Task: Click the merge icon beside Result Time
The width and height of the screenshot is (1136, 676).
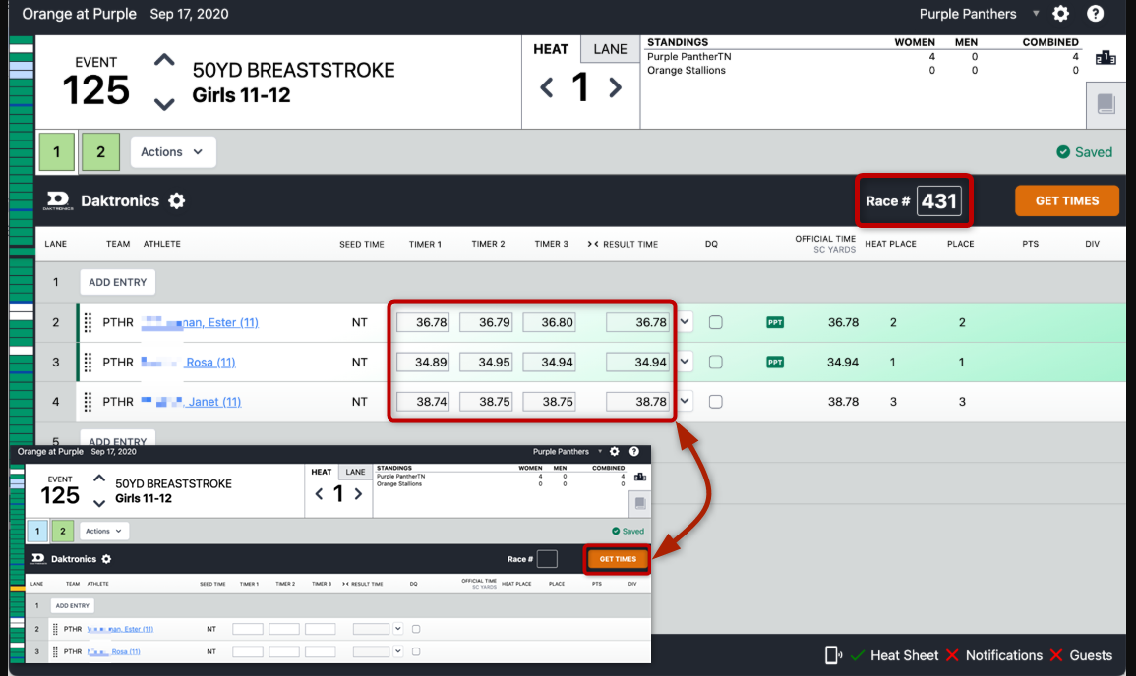Action: pyautogui.click(x=592, y=244)
